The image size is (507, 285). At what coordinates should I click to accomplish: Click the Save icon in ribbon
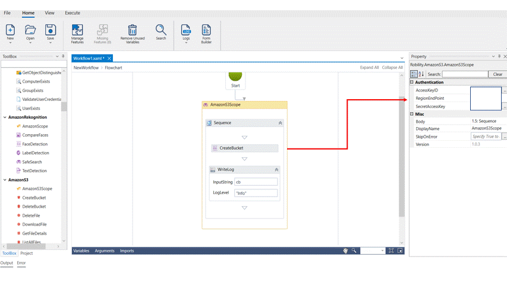[x=51, y=30]
